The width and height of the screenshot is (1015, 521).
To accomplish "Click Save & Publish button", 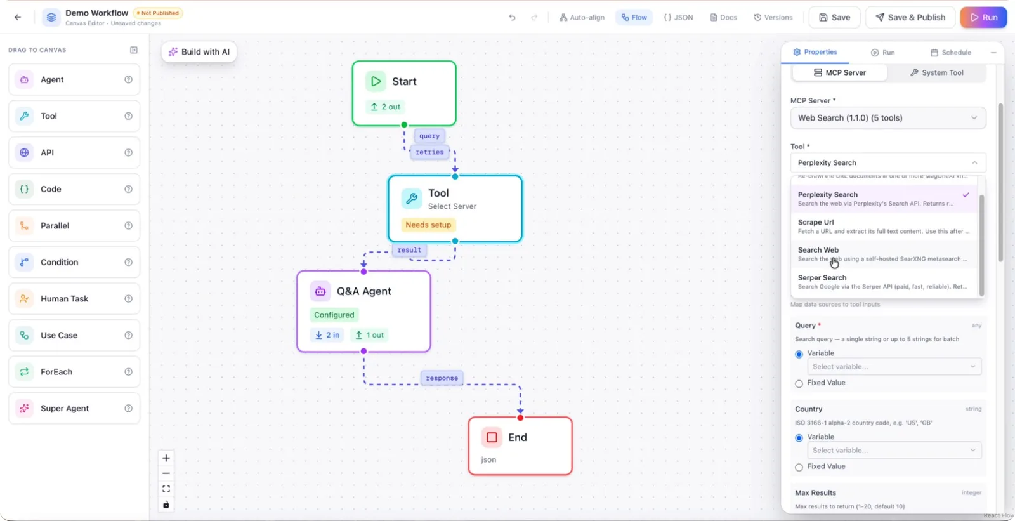I will pyautogui.click(x=910, y=18).
